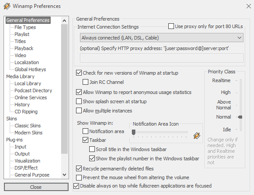Click the Winamp lightning icon in title bar
Image resolution: width=254 pixels, height=195 pixels.
click(x=7, y=6)
